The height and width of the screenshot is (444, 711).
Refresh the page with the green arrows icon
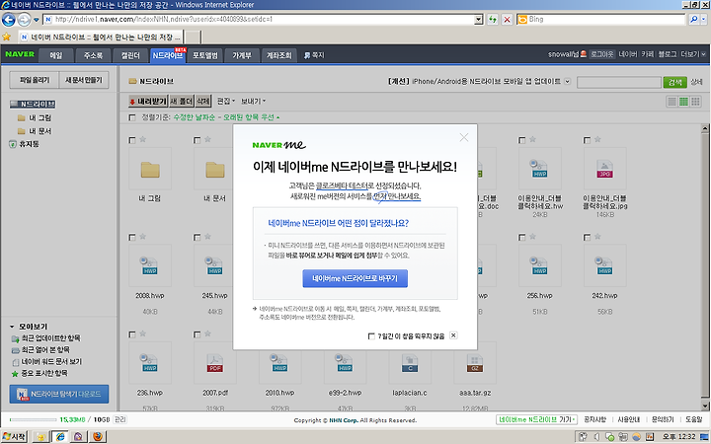click(x=493, y=20)
